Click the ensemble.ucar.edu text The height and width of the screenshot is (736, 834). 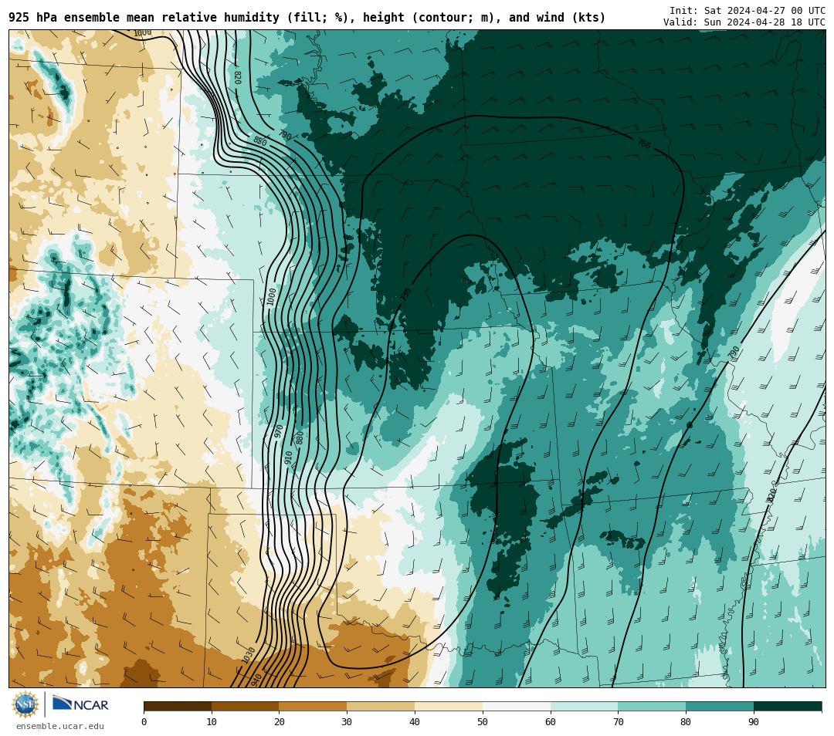tap(60, 726)
